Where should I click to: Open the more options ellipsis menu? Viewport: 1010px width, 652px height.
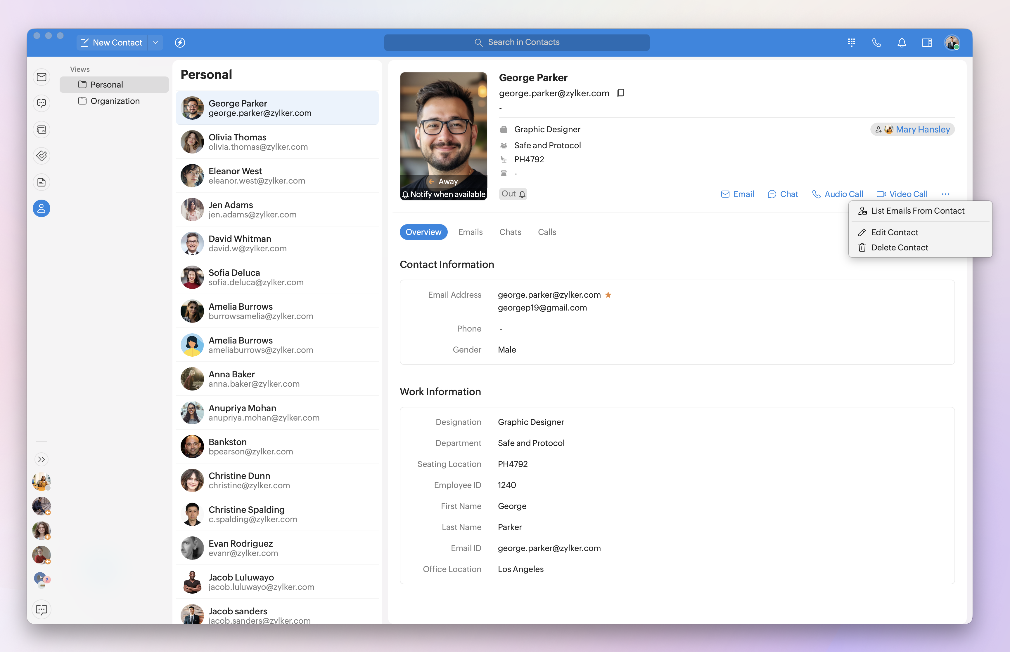pos(945,194)
